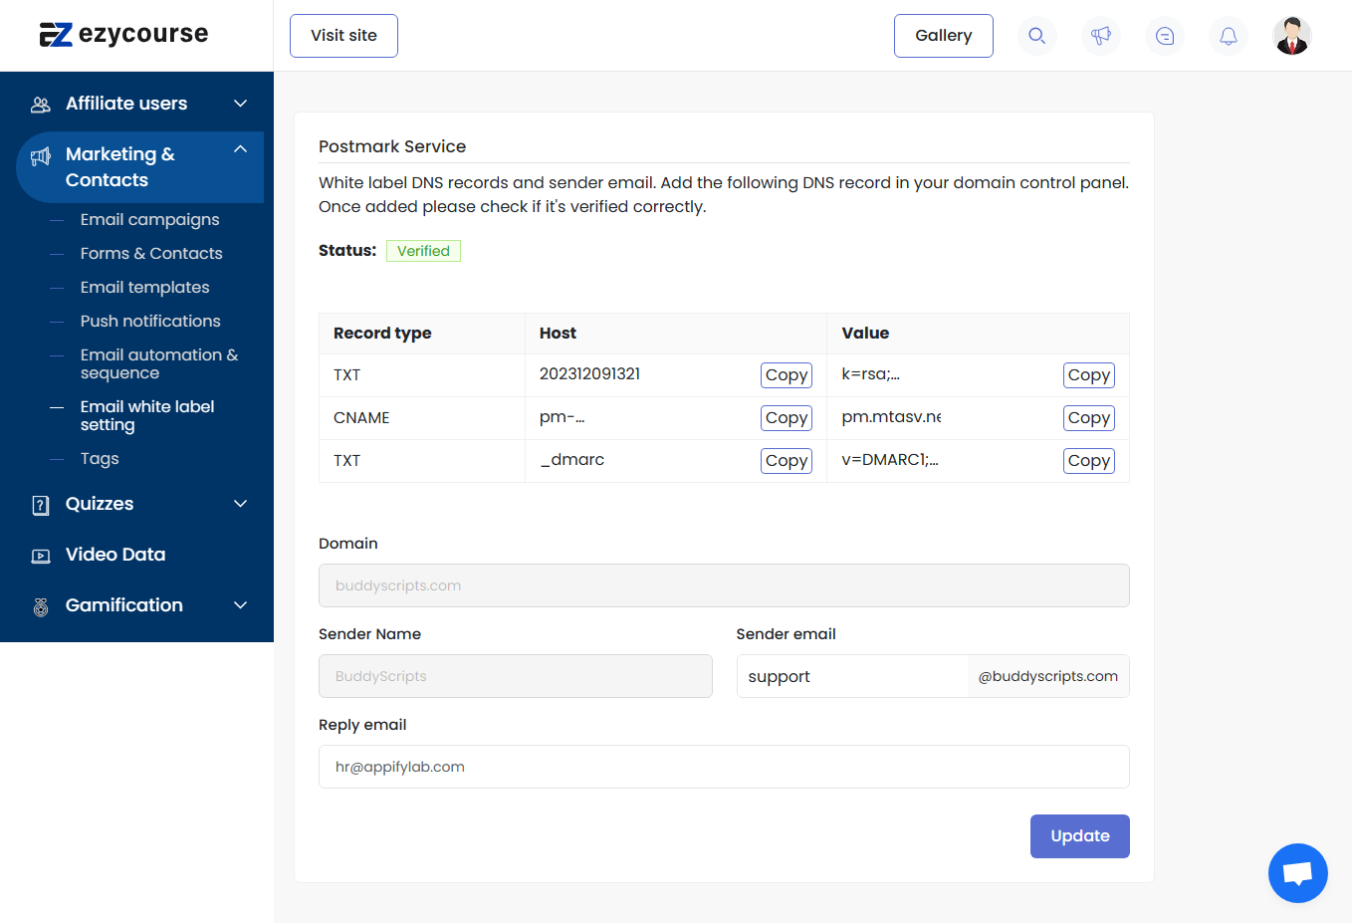Collapse the Marketing & Contacts chevron
Viewport: 1352px width, 923px height.
[240, 148]
